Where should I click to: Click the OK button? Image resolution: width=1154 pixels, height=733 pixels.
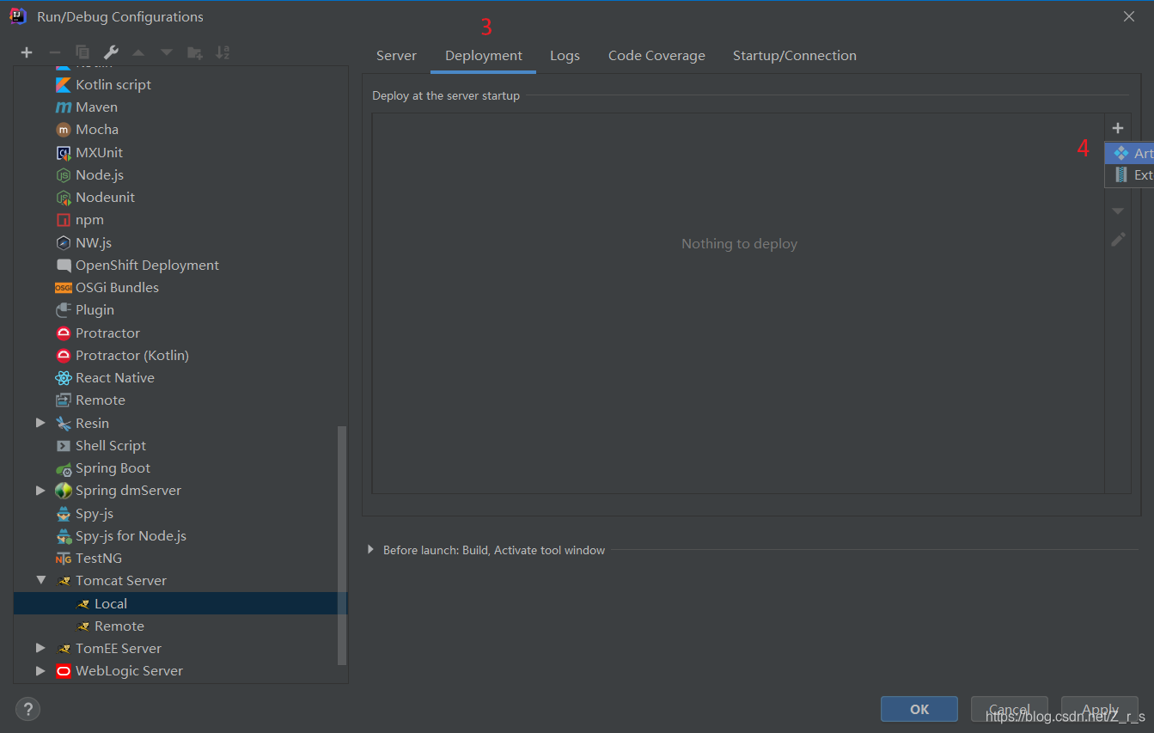click(919, 709)
